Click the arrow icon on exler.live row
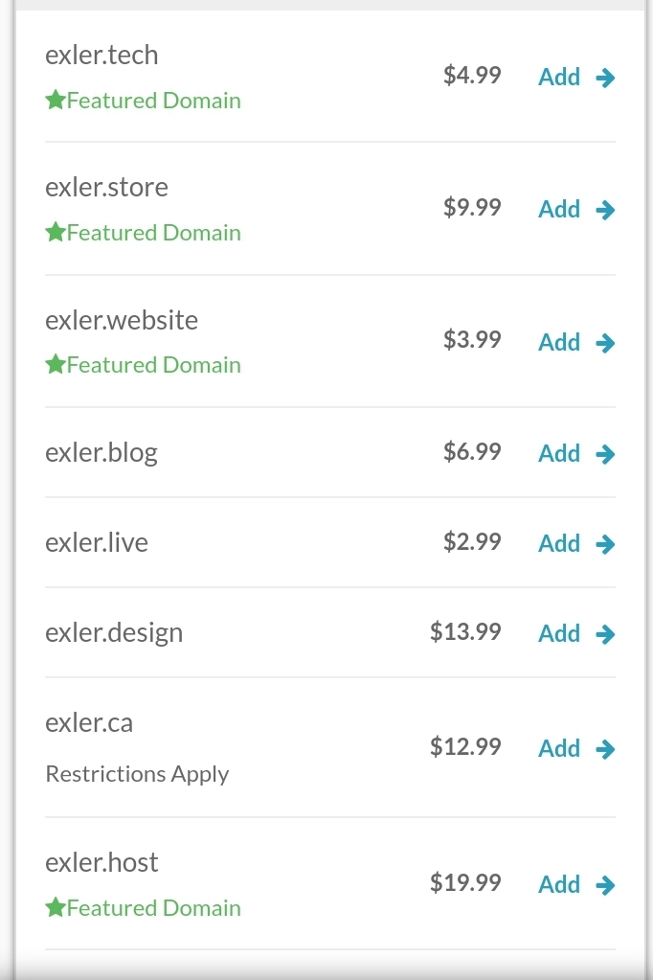This screenshot has height=980, width=653. [605, 544]
